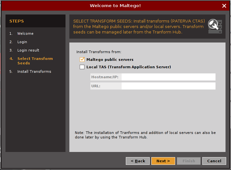Click the STEPS panel header

click(x=35, y=21)
